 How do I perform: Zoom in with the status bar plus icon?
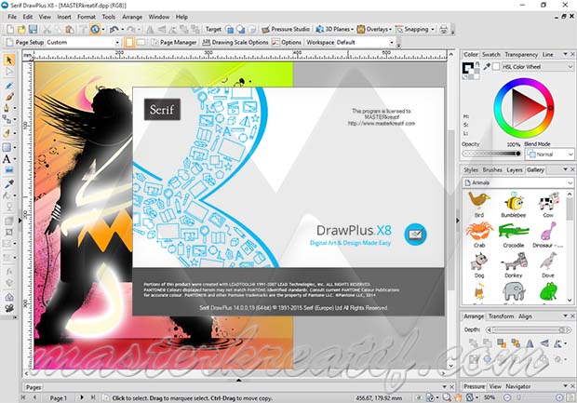(559, 397)
